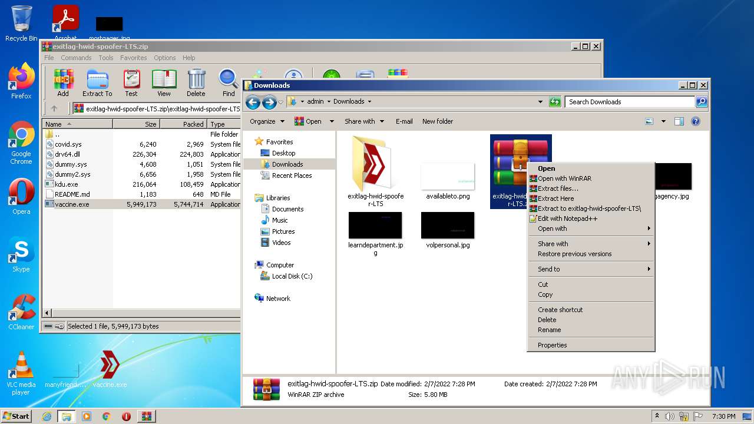Click New folder button
This screenshot has width=754, height=424.
pyautogui.click(x=438, y=121)
